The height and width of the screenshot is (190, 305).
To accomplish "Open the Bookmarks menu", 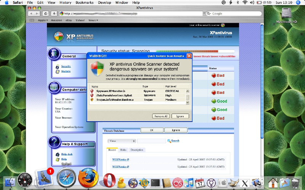I will coord(84,3).
